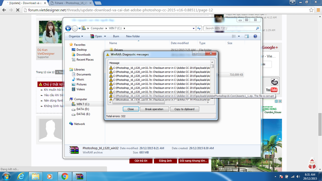
Task: Toggle the Explorer preview pane icon
Action: coord(247,36)
